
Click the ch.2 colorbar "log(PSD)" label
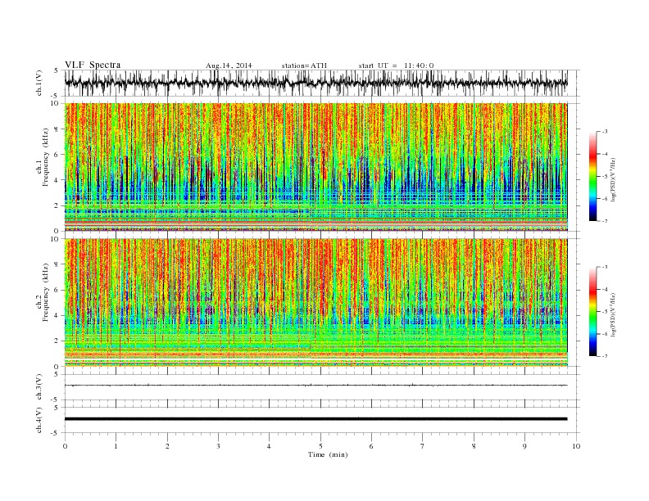tap(613, 314)
